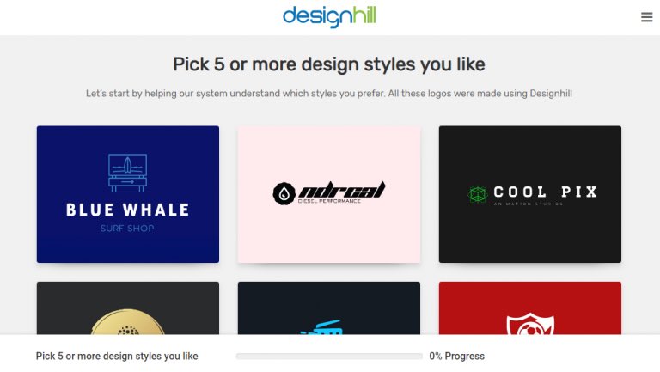This screenshot has height=372, width=660.
Task: Click the cyan striped logo mark
Action: click(322, 327)
